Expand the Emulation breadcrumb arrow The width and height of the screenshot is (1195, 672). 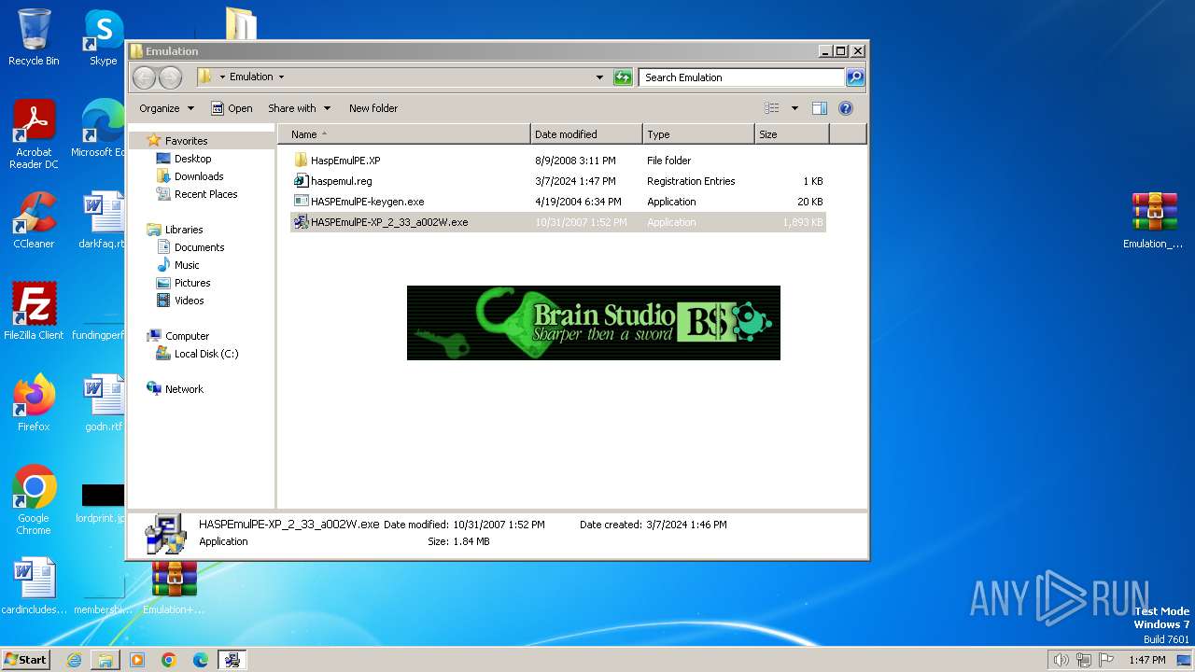[281, 77]
